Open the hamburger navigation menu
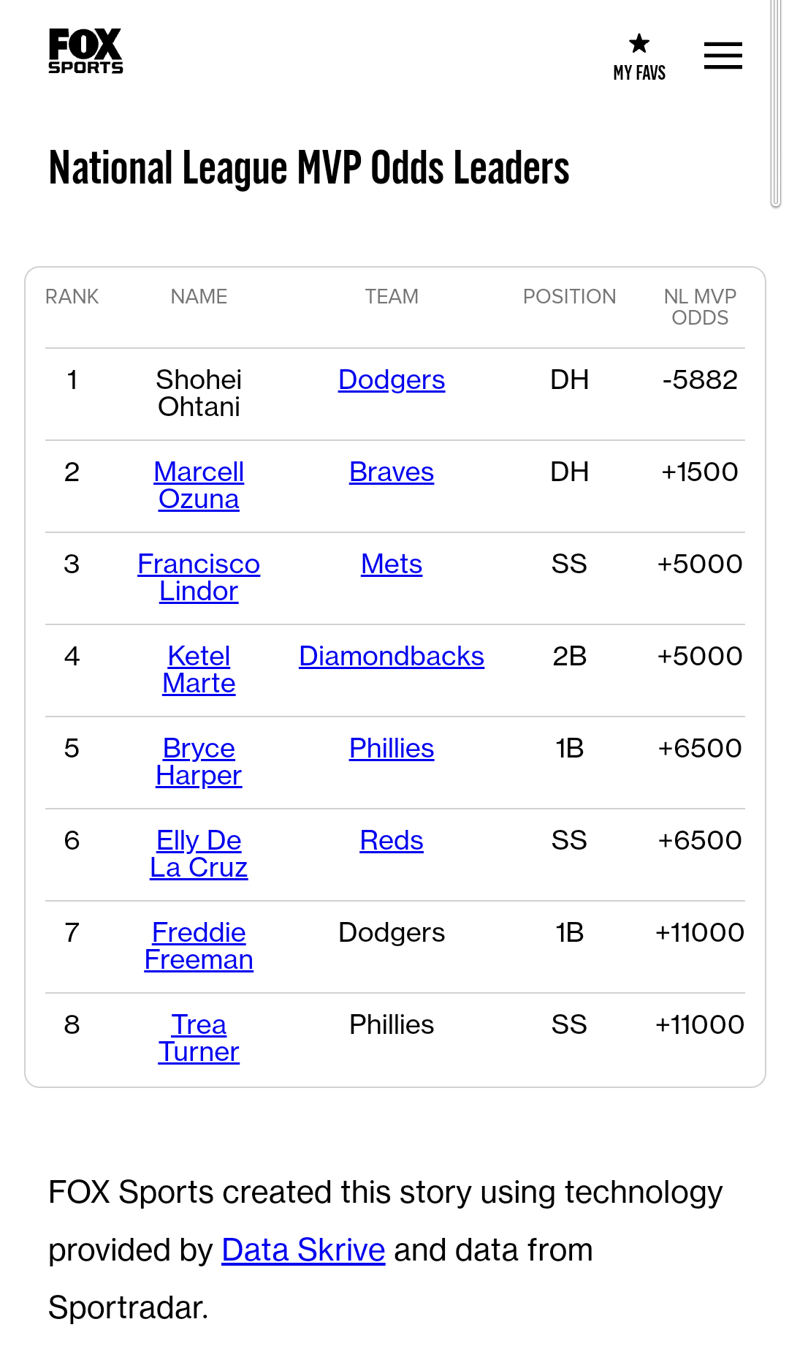 (x=723, y=56)
